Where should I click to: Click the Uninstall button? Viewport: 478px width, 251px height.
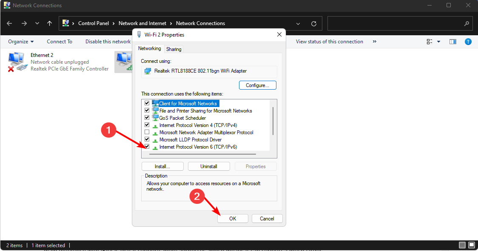click(209, 166)
